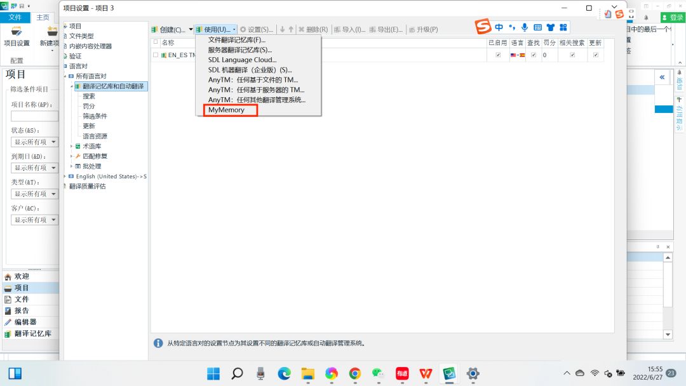Screen dimensions: 686x386
Task: Check the select-all box in the 名称 column header
Action: click(x=156, y=43)
